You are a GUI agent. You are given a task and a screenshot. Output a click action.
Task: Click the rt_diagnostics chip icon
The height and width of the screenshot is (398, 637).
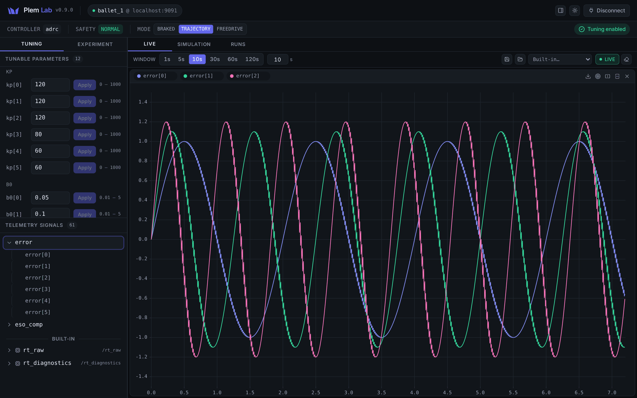point(18,364)
